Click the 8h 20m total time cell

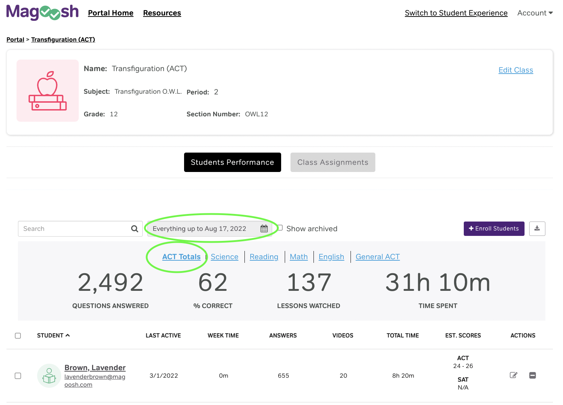[x=403, y=376]
